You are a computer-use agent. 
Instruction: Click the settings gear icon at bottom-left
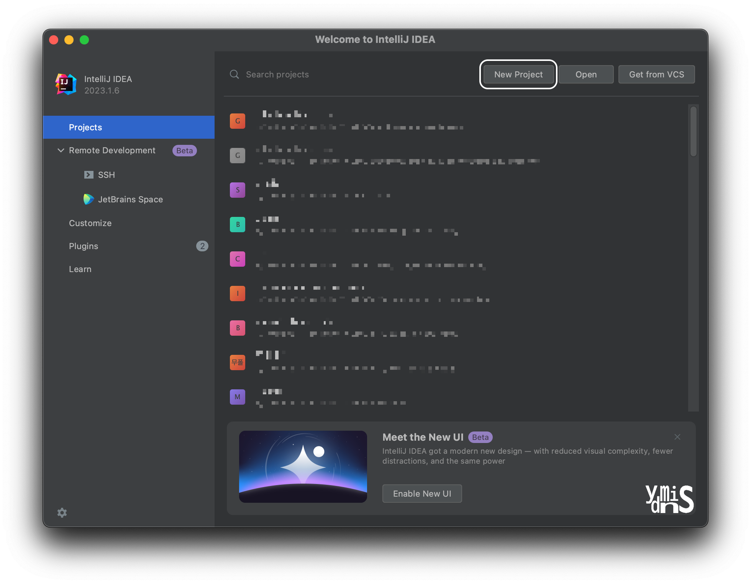coord(62,513)
